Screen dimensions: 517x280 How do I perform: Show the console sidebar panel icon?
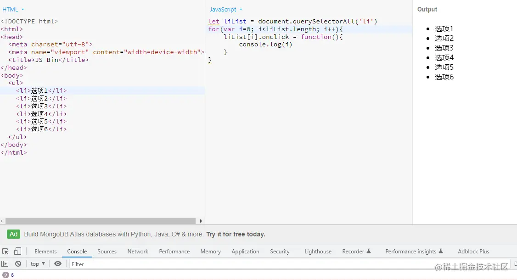[5, 264]
